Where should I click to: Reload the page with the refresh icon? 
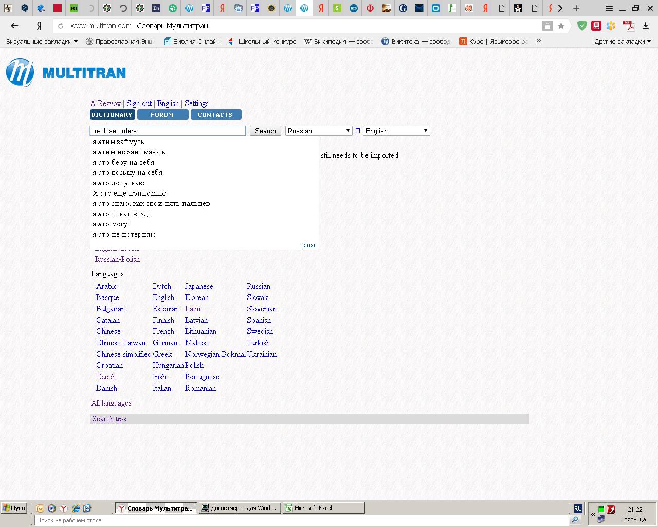tap(61, 26)
